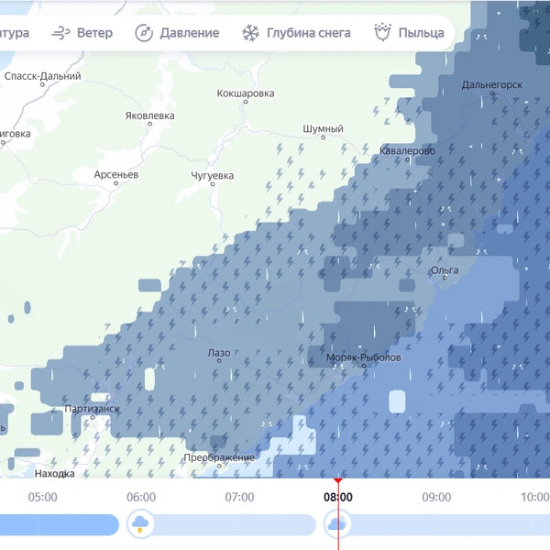
Task: Click the forecast bar after the 08:00 cloud icon
Action: [x=450, y=524]
